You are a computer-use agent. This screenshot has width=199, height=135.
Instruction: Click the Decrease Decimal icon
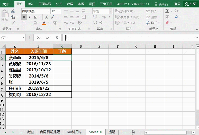click(x=101, y=23)
